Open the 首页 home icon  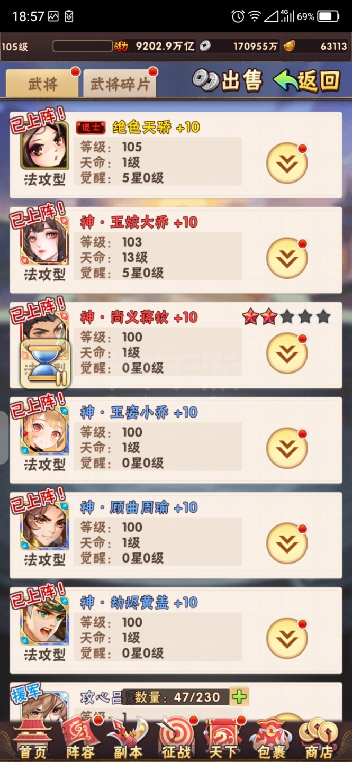click(32, 739)
